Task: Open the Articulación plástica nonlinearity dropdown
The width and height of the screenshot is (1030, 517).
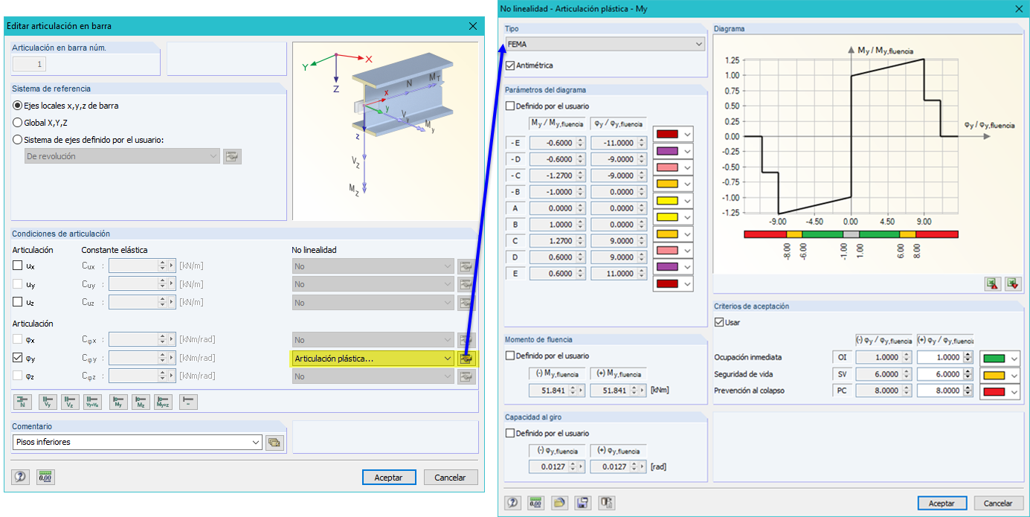Action: click(x=372, y=359)
